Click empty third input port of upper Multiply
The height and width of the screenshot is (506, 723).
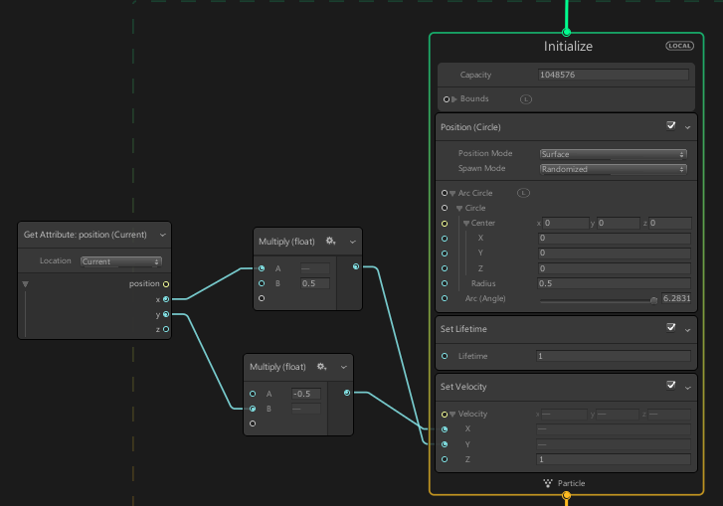click(x=262, y=298)
